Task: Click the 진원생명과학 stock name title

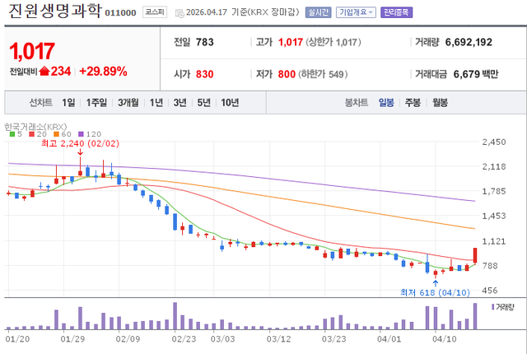Action: (x=54, y=12)
